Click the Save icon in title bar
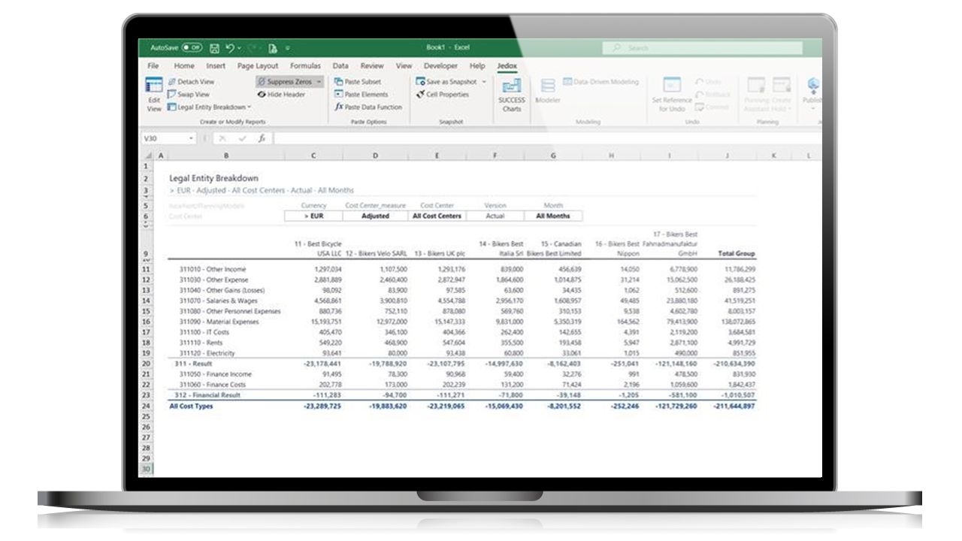 coord(214,47)
